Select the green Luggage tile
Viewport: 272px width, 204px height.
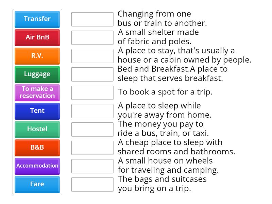pyautogui.click(x=37, y=74)
